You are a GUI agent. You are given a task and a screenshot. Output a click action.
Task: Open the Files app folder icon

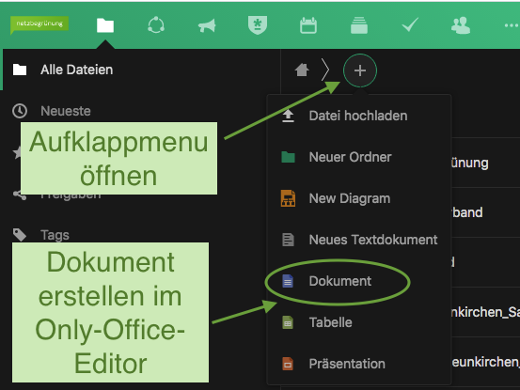(105, 25)
